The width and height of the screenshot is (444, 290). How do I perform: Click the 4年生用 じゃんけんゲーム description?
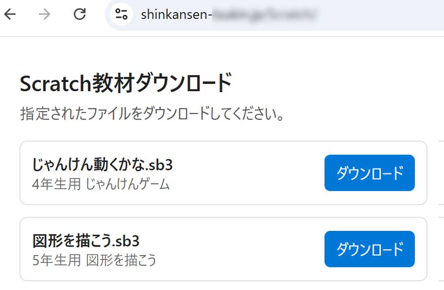(x=101, y=185)
